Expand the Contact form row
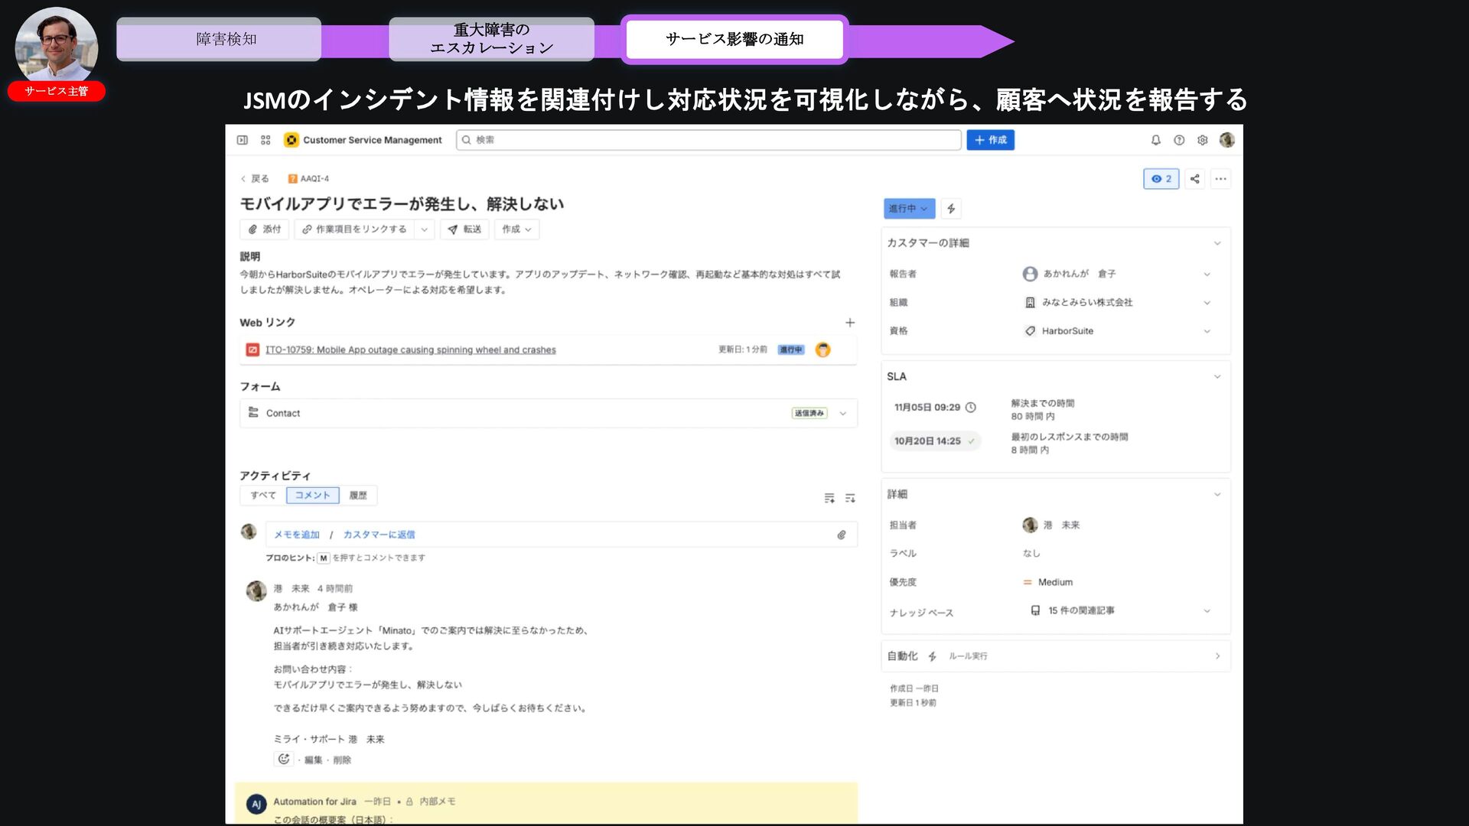This screenshot has width=1469, height=826. tap(842, 413)
